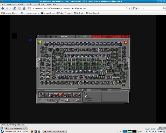
Task: Select the fourth tower with blue bar
Action: [x=56, y=95]
